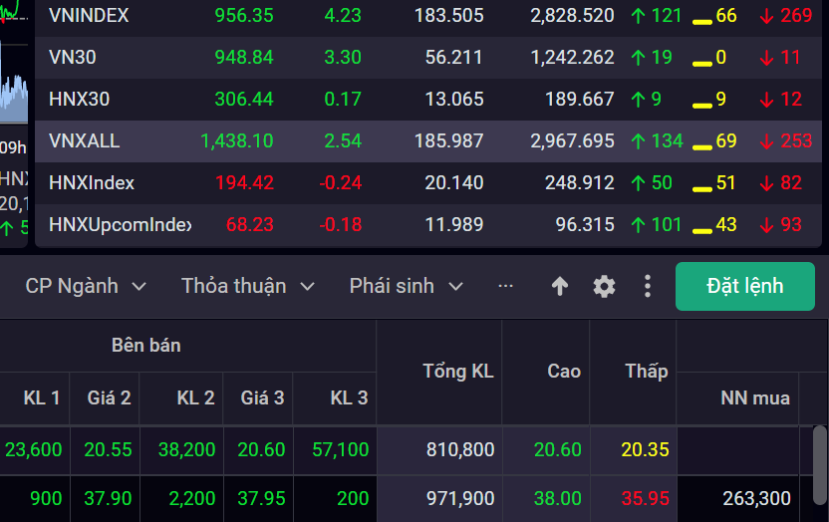The height and width of the screenshot is (522, 829).
Task: Click VN30 value 948.84
Action: click(x=244, y=58)
